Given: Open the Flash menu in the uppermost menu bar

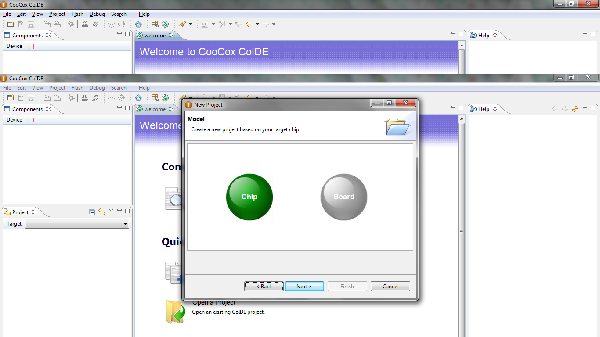Looking at the screenshot, I should (x=77, y=14).
